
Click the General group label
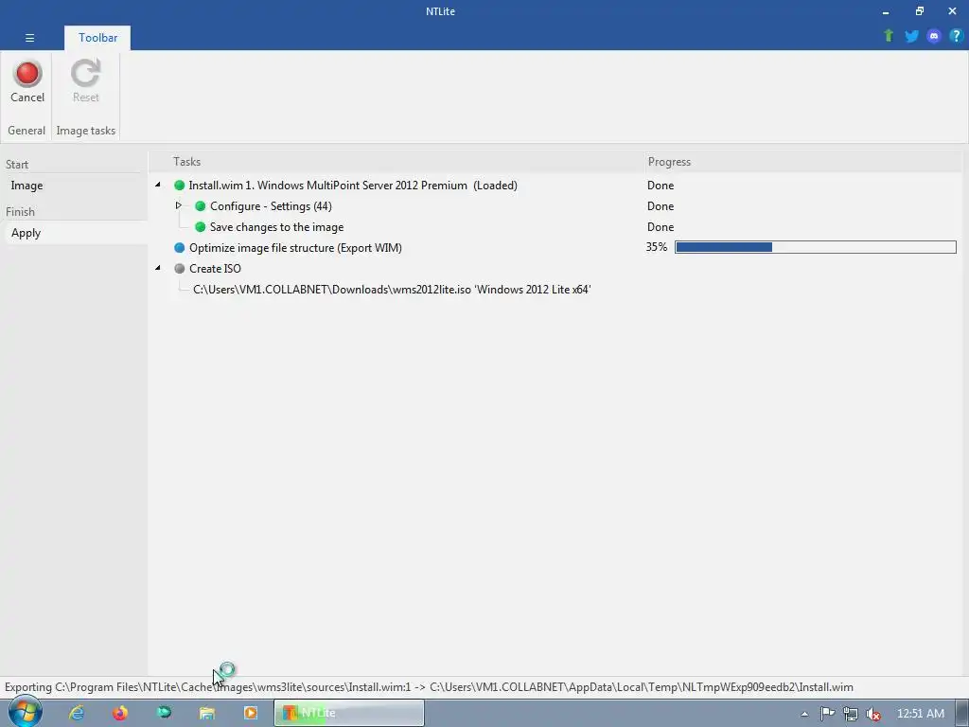pos(26,131)
